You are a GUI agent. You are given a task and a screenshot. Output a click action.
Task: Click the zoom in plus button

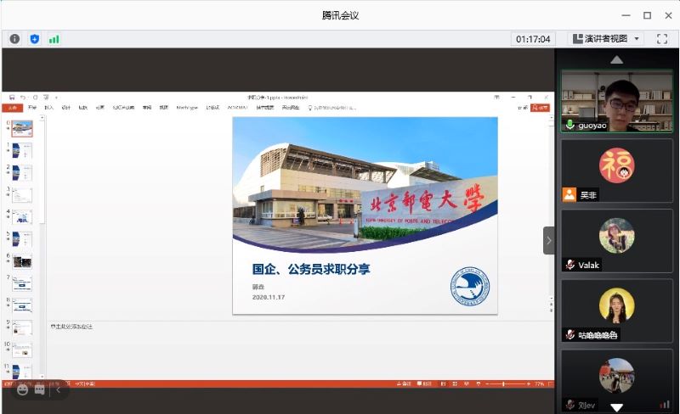(x=528, y=383)
